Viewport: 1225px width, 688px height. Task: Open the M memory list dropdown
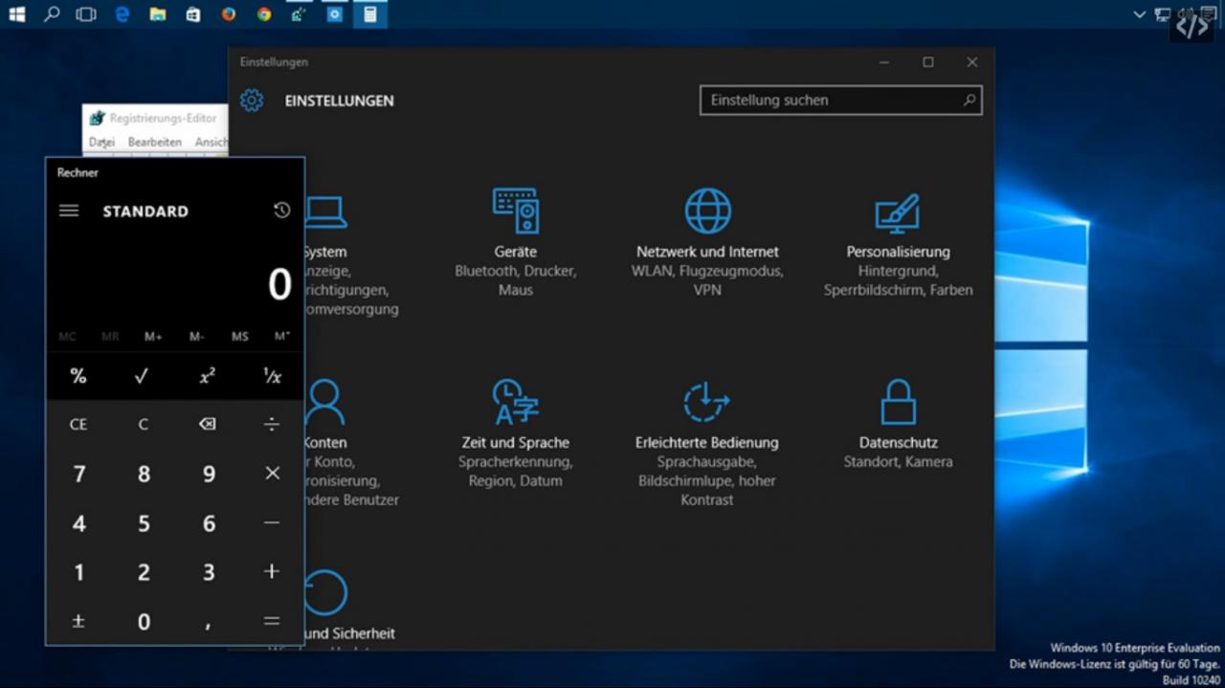coord(282,337)
